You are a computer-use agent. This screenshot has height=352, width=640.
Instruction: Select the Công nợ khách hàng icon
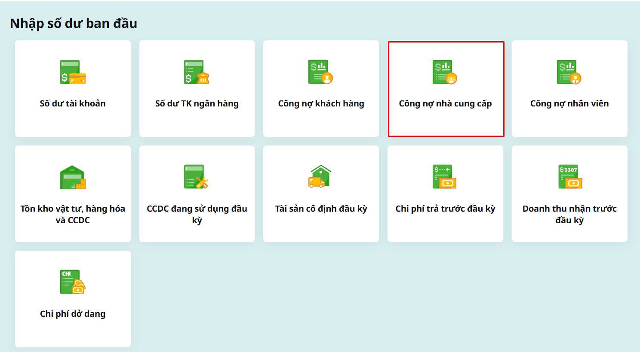tap(321, 72)
